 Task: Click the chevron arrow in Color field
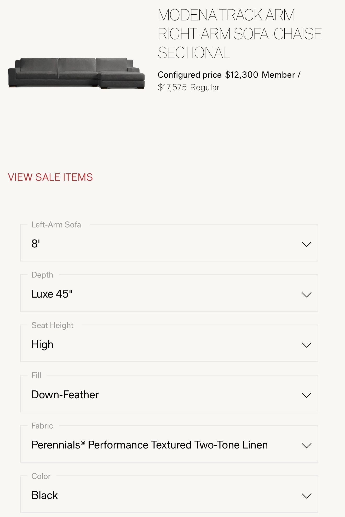(306, 496)
